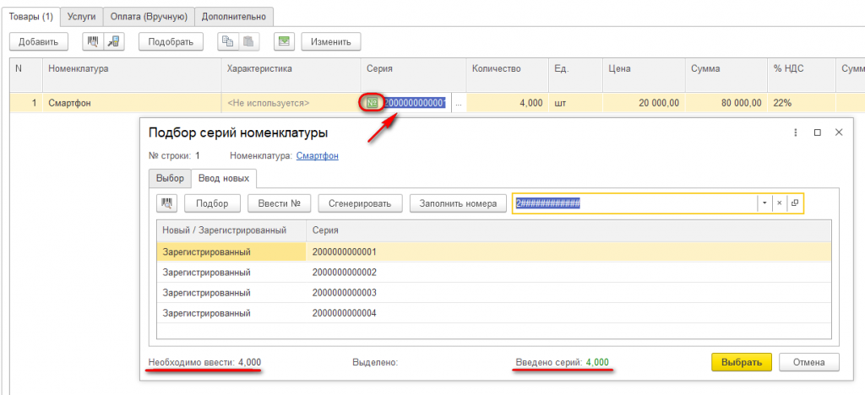Click the Подобрать button in the main toolbar

(x=171, y=42)
